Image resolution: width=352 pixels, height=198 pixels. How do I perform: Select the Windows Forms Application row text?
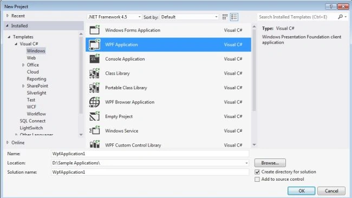[133, 30]
